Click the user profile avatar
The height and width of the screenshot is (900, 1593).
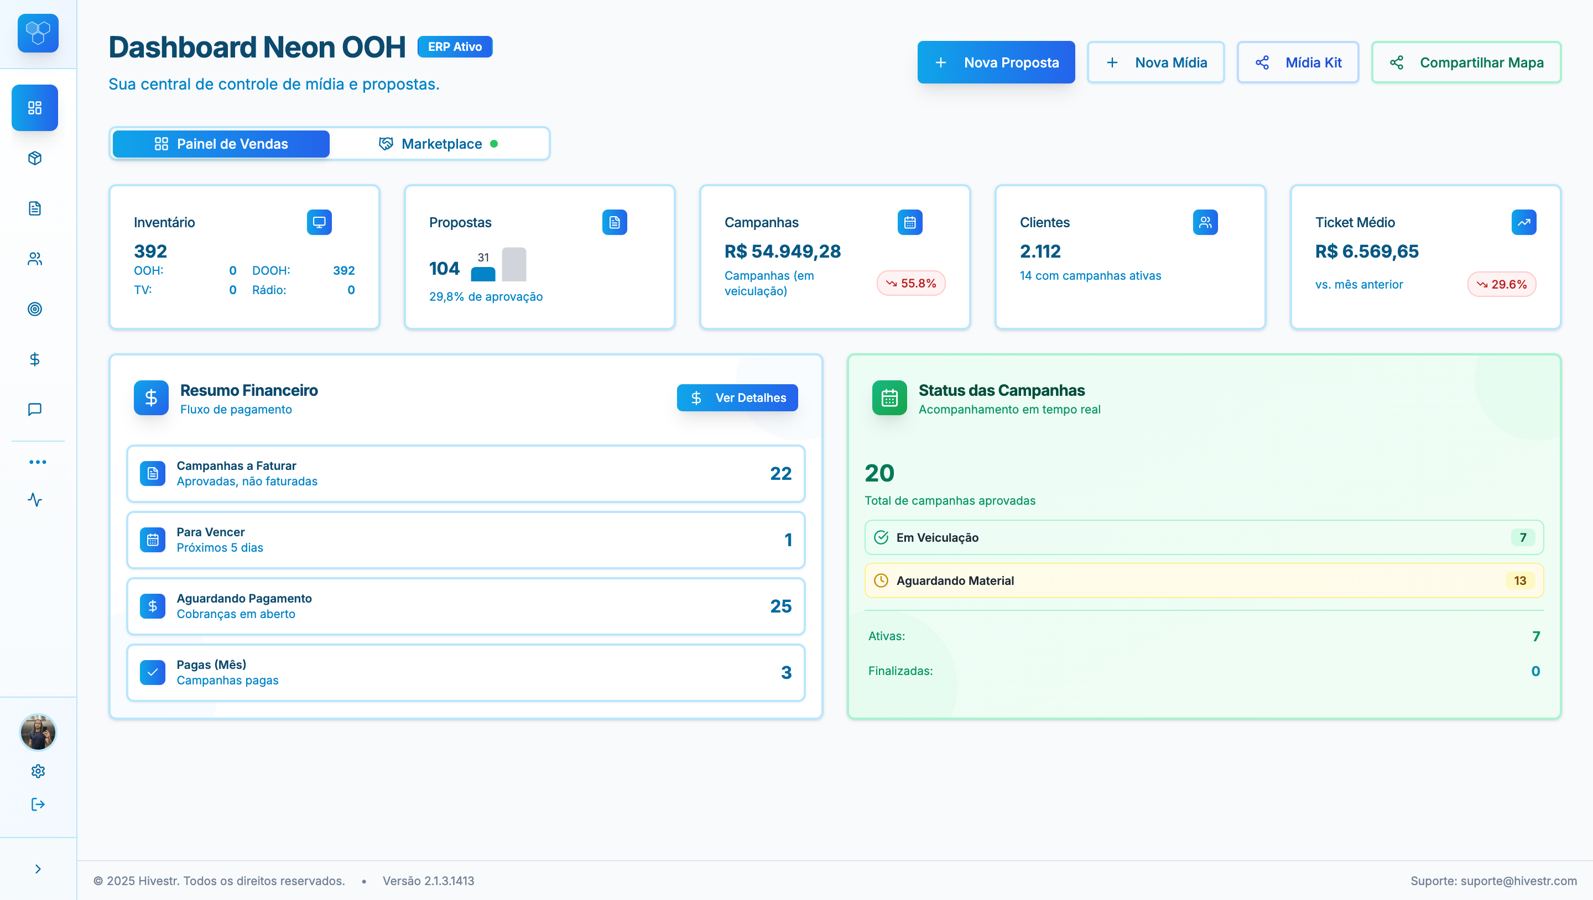point(38,733)
